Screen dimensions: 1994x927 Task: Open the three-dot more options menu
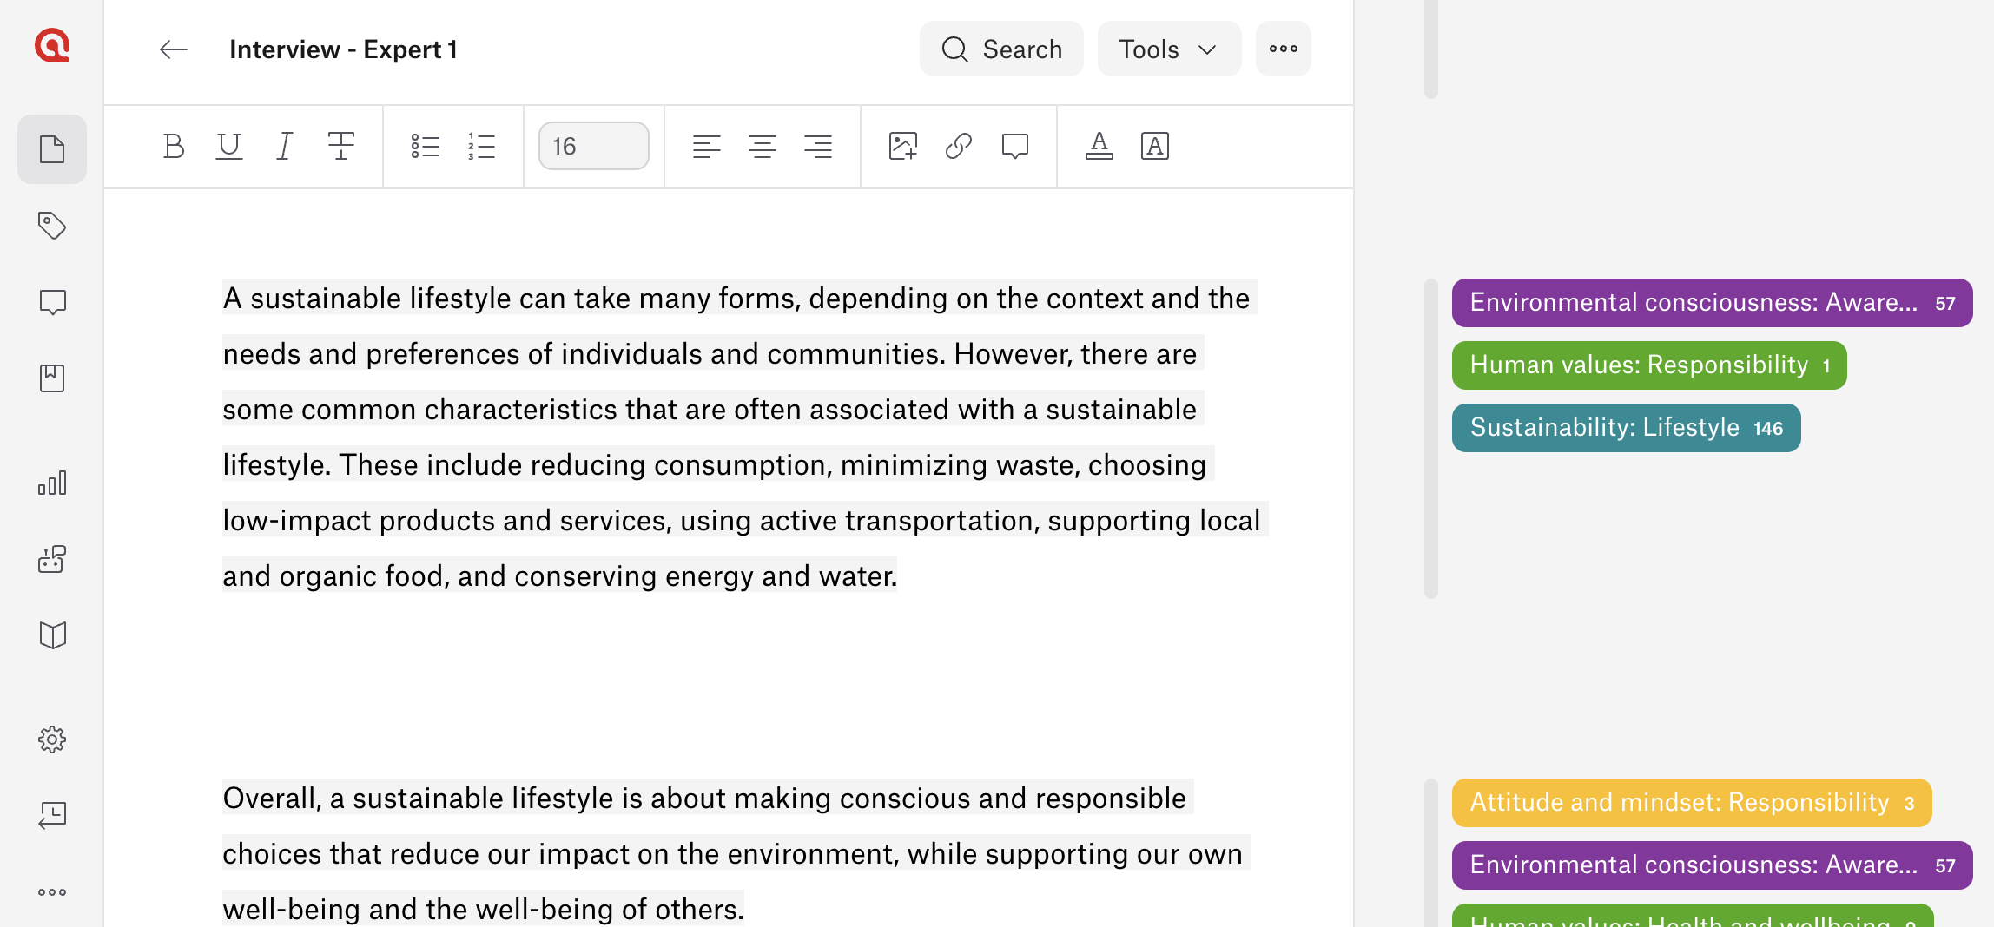click(x=1284, y=49)
